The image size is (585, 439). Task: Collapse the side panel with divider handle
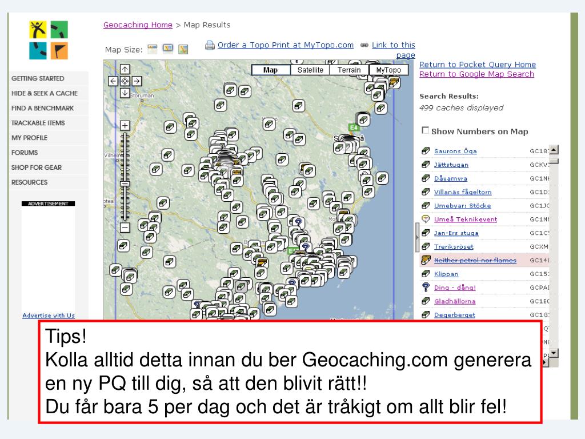(x=417, y=237)
